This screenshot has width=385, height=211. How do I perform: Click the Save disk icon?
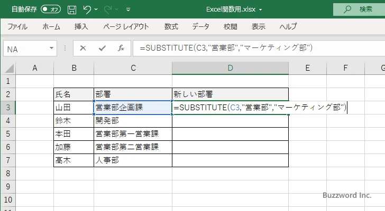[x=72, y=9]
